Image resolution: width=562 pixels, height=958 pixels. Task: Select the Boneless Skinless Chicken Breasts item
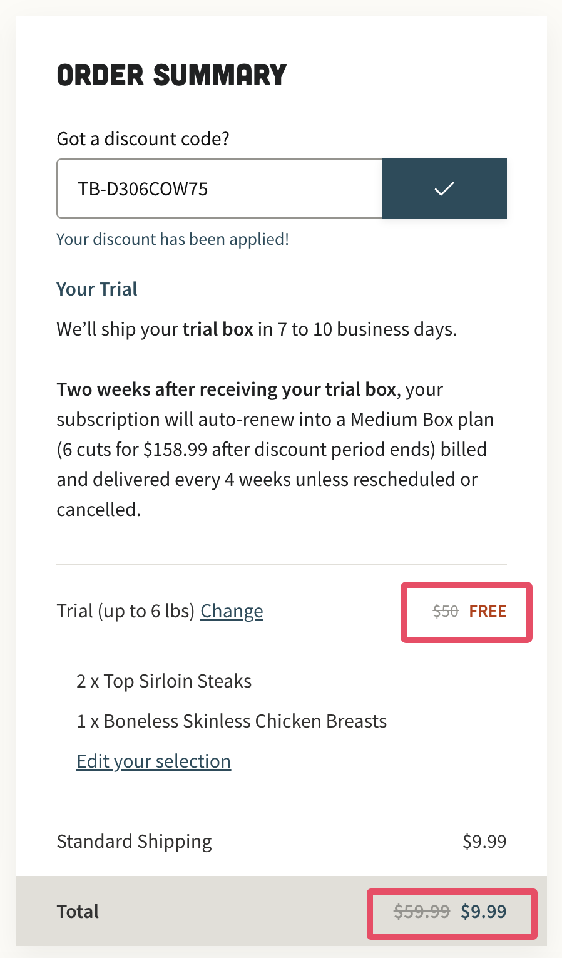tap(232, 721)
